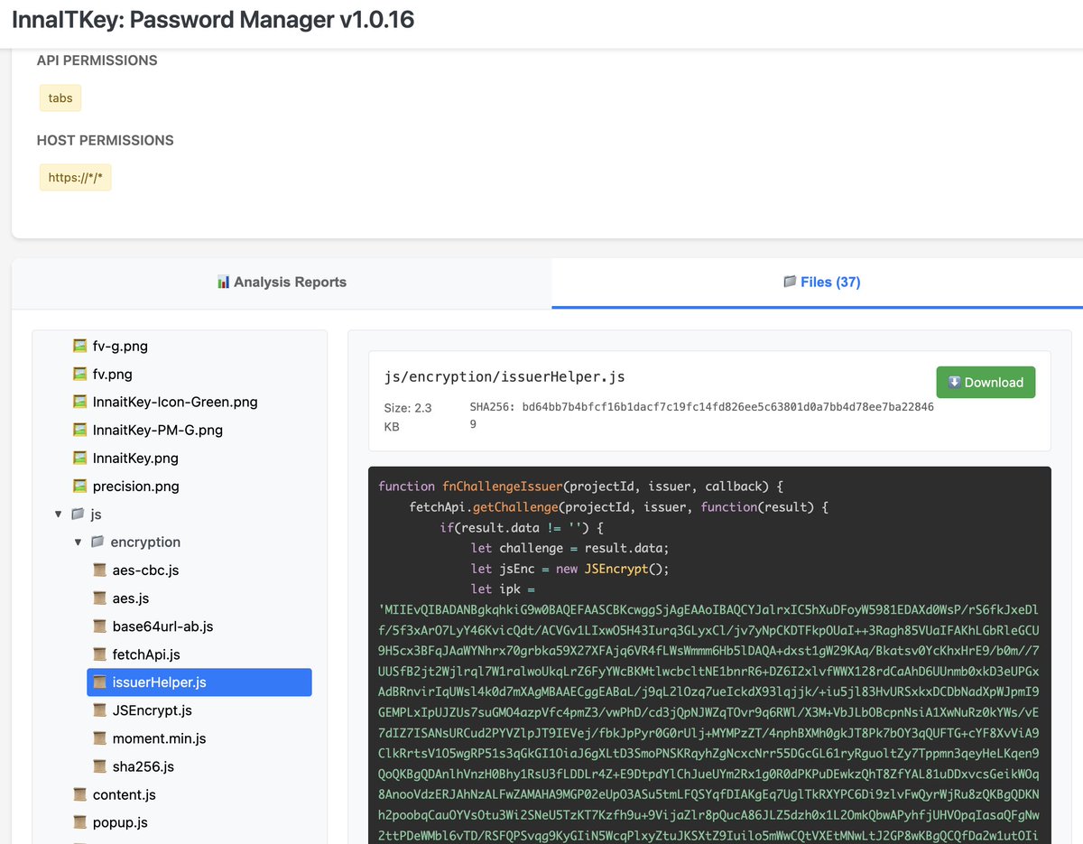Select fv-g.png in file tree
The width and height of the screenshot is (1083, 844).
click(x=120, y=346)
